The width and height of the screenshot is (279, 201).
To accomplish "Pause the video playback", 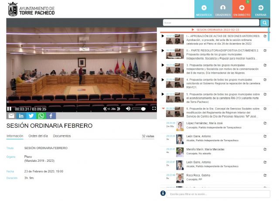I will click(9, 109).
